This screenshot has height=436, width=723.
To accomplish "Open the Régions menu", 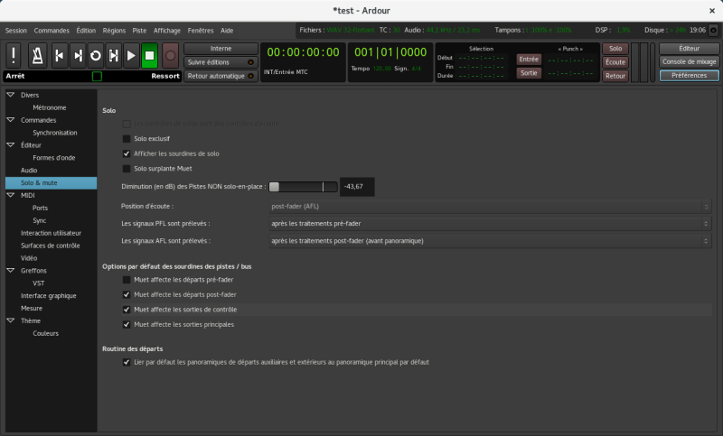I will click(114, 31).
